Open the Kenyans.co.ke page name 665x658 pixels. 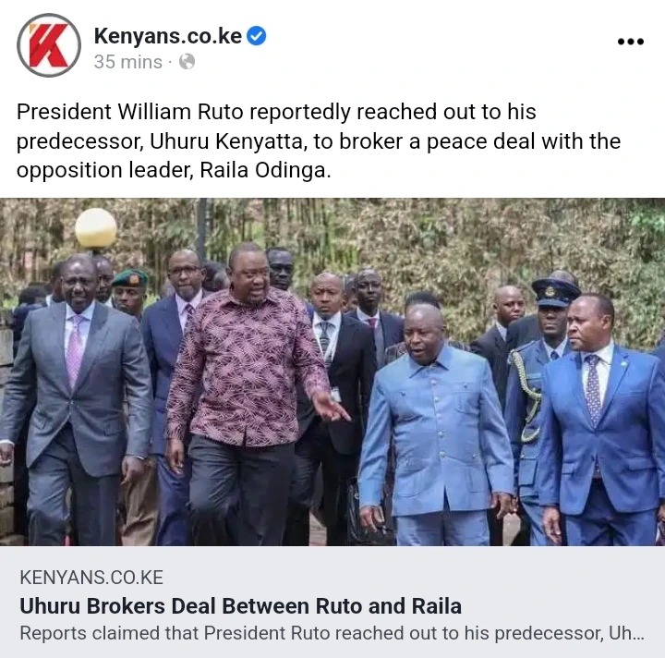pos(168,36)
